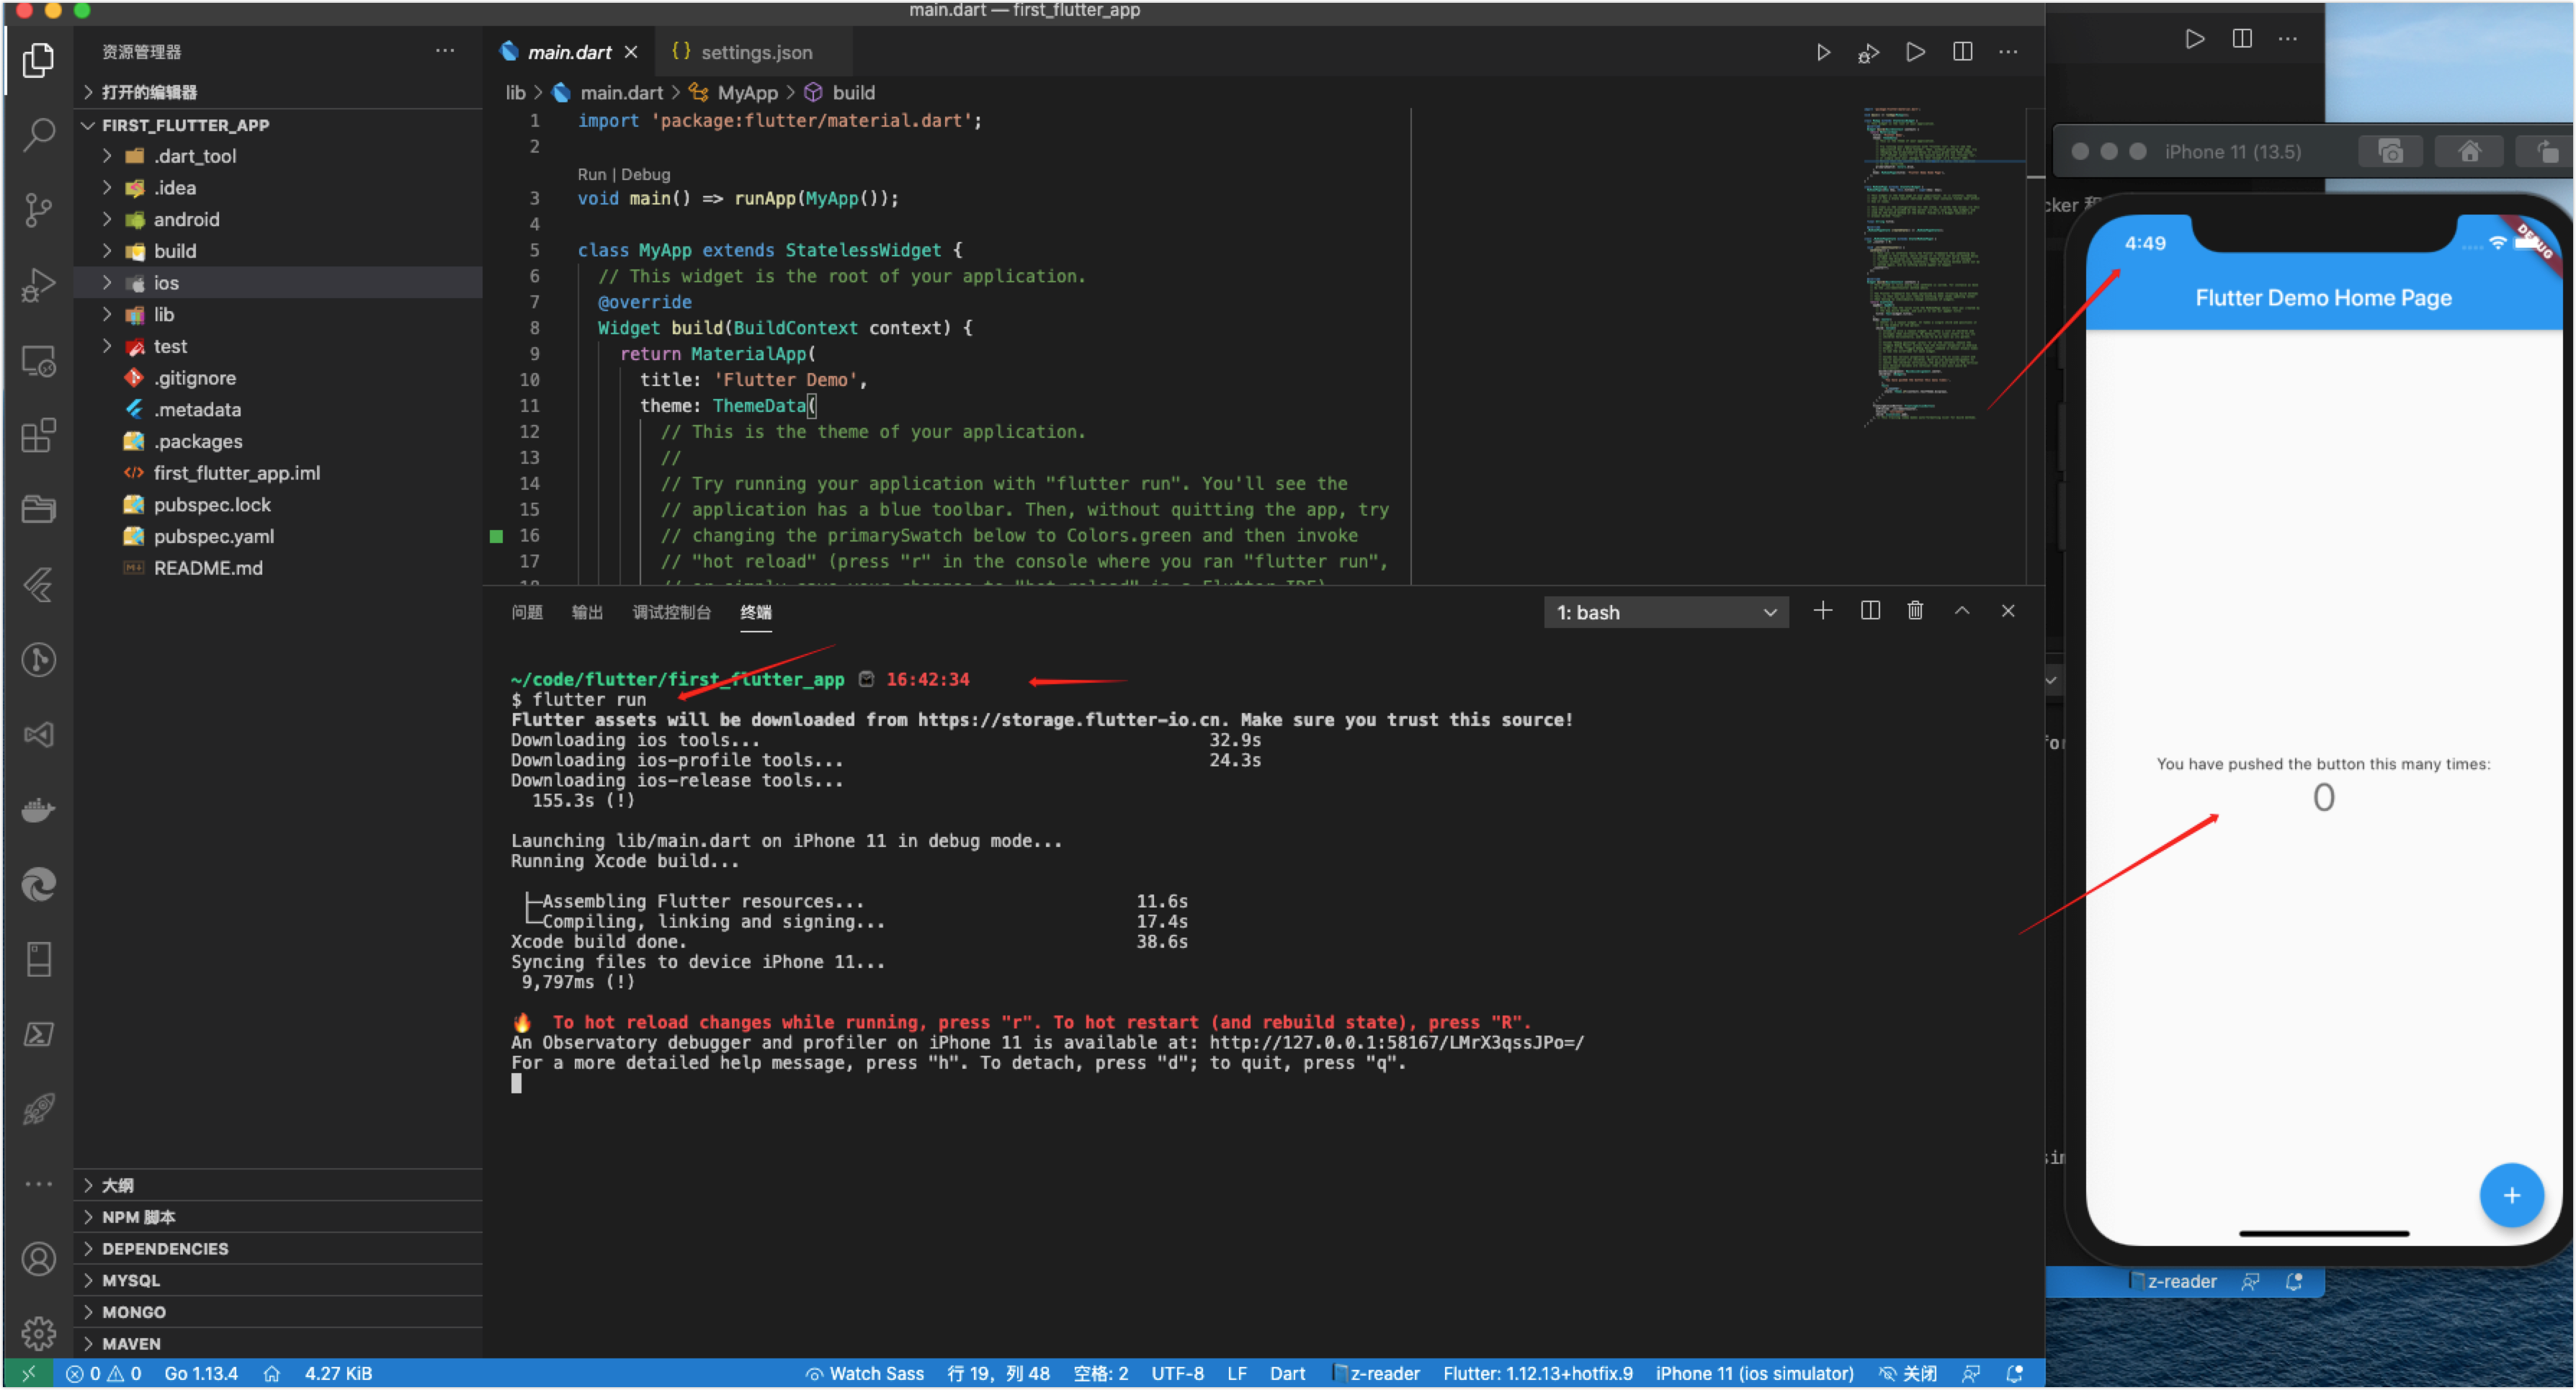
Task: Click the Debug code lens above main
Action: pos(645,174)
